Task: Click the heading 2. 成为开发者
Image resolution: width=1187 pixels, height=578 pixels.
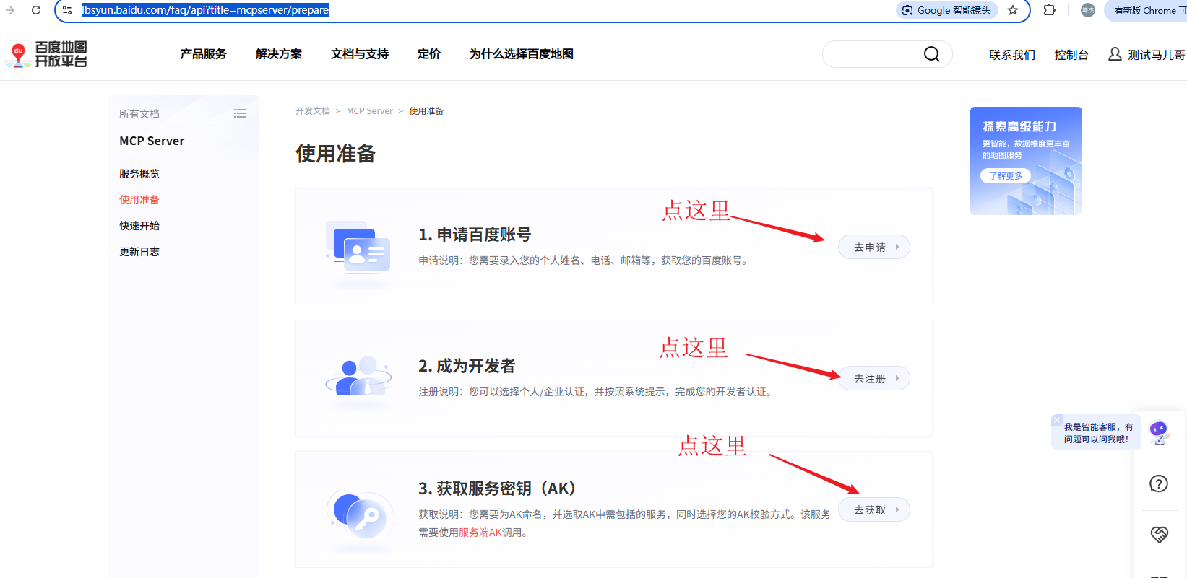Action: (x=467, y=366)
